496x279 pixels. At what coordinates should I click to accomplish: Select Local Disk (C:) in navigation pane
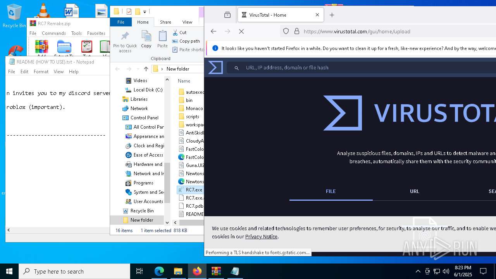click(x=148, y=90)
